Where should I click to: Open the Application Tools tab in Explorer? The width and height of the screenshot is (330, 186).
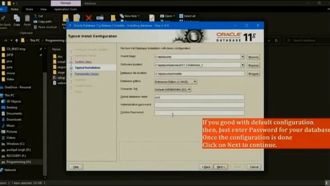65,9
